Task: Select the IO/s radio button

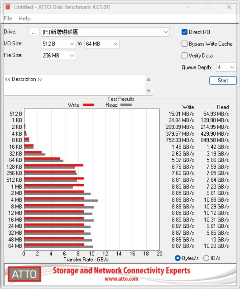Action: [206, 258]
